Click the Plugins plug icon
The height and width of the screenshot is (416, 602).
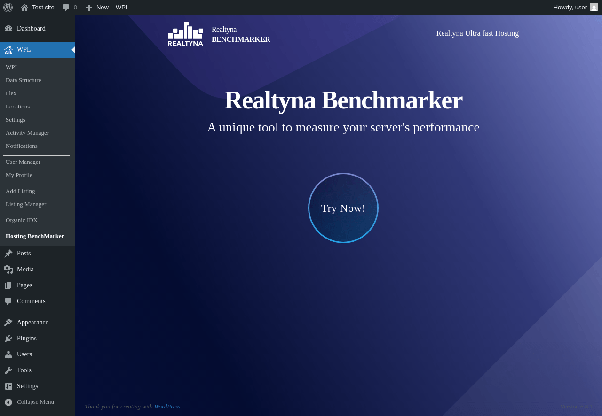pos(8,339)
